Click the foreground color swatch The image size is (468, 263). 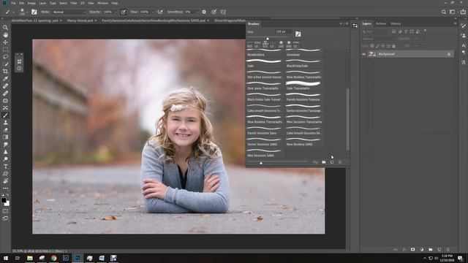coord(3,200)
